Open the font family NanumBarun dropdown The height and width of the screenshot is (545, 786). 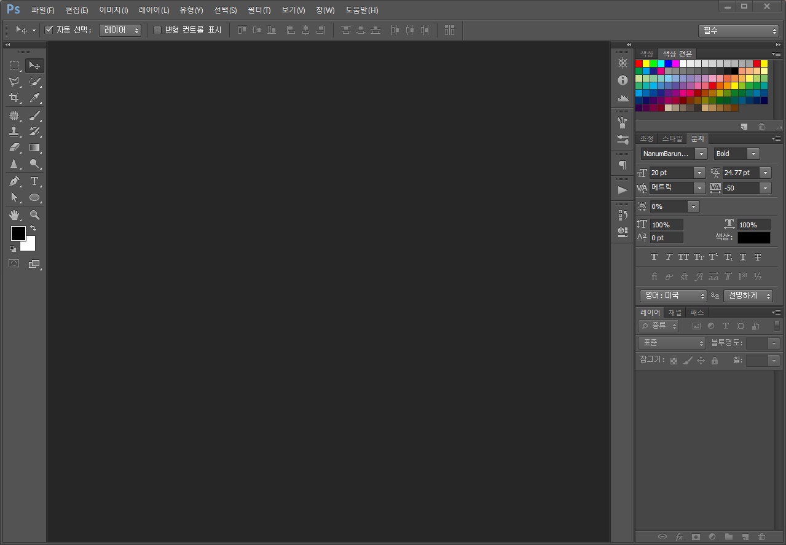(701, 154)
